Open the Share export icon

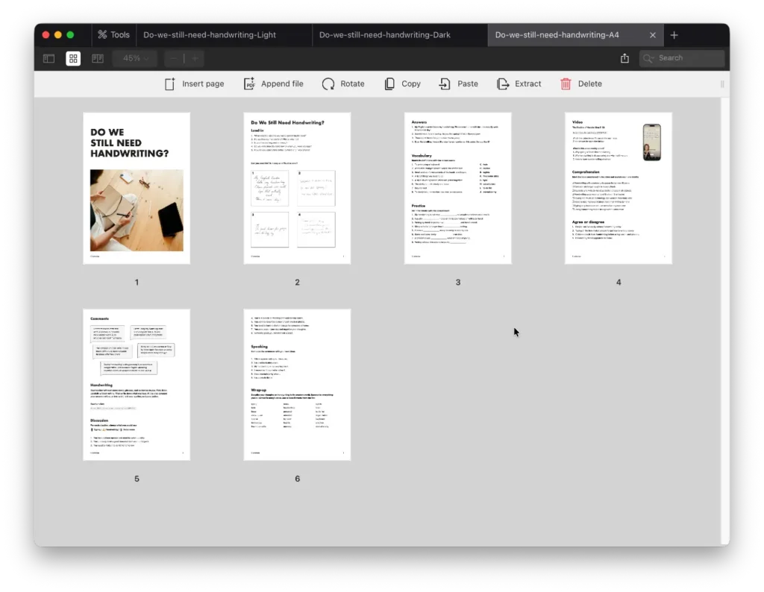pyautogui.click(x=624, y=58)
